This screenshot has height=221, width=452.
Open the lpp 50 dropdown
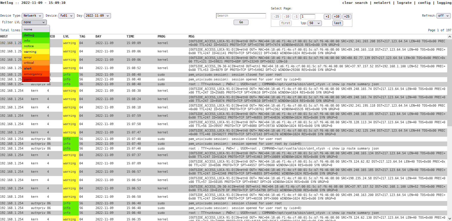click(315, 23)
